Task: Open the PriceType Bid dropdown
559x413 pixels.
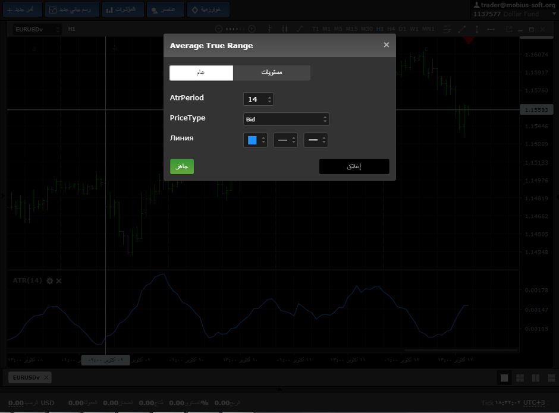Action: click(x=286, y=119)
